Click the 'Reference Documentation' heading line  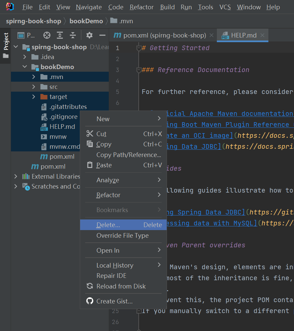[x=196, y=70]
